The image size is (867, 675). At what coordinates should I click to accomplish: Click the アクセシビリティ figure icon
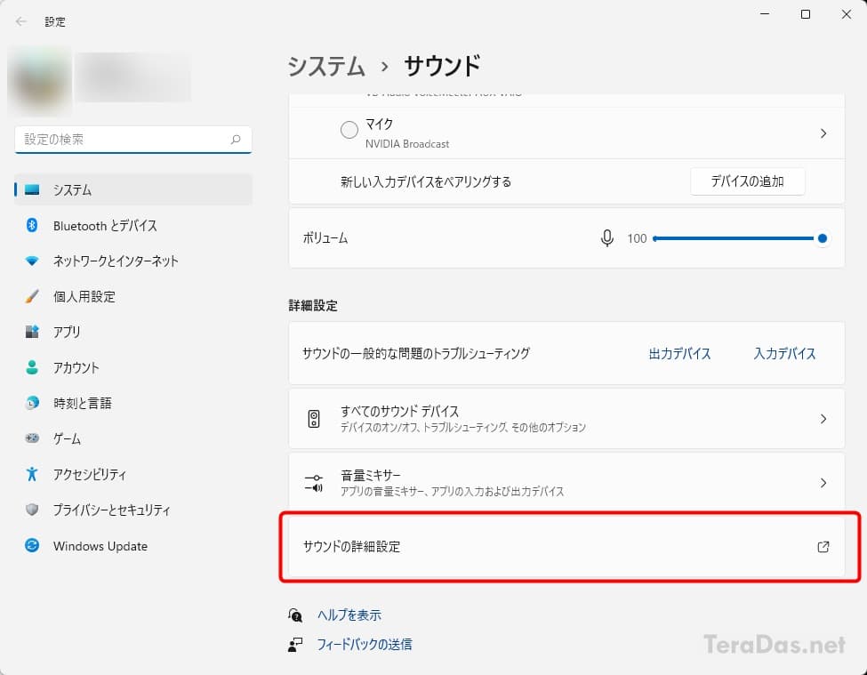coord(32,474)
